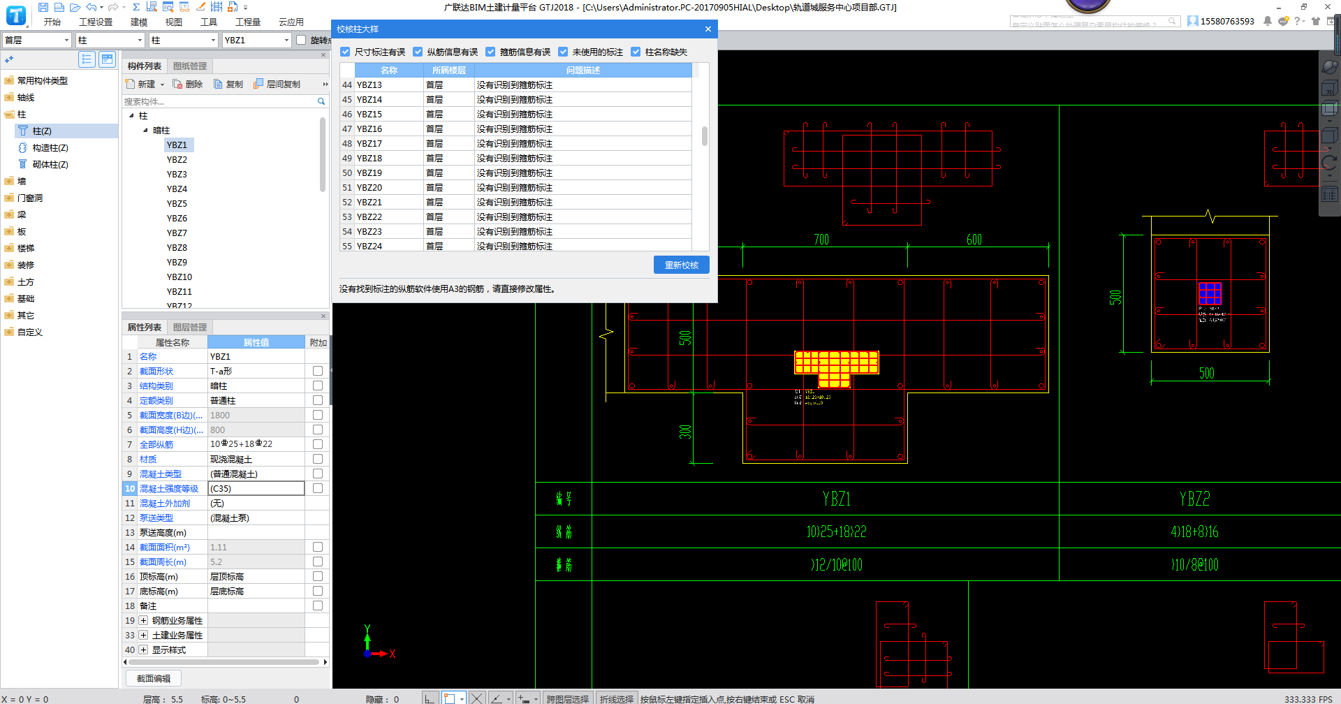Uncheck the 柱名称缺失 checkbox

[x=636, y=52]
